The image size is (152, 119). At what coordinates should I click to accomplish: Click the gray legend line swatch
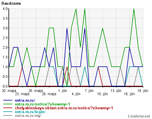point(8,115)
